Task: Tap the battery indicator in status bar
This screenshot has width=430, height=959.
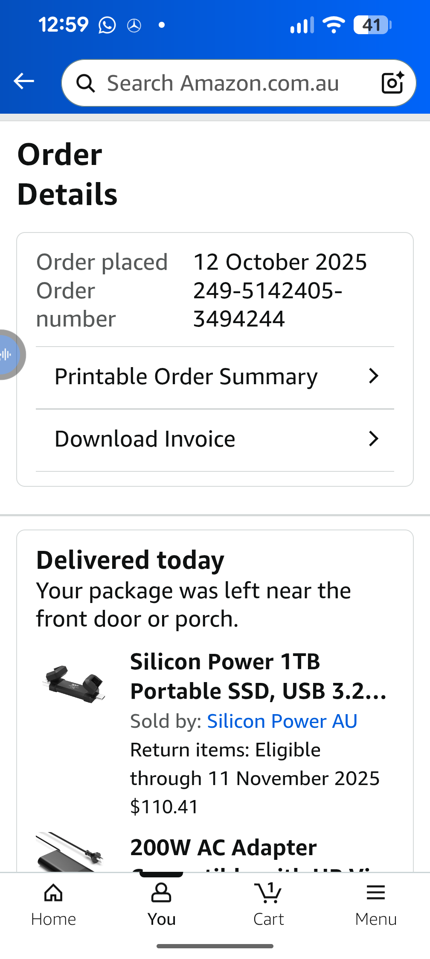Action: (x=372, y=25)
